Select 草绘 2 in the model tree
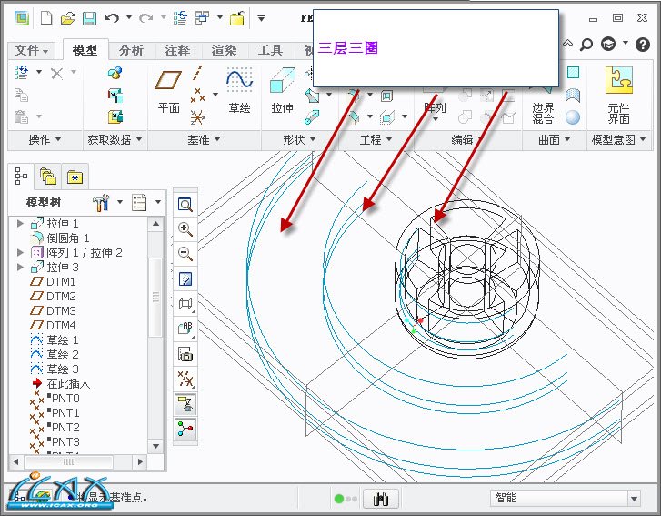The image size is (661, 516). pos(62,355)
